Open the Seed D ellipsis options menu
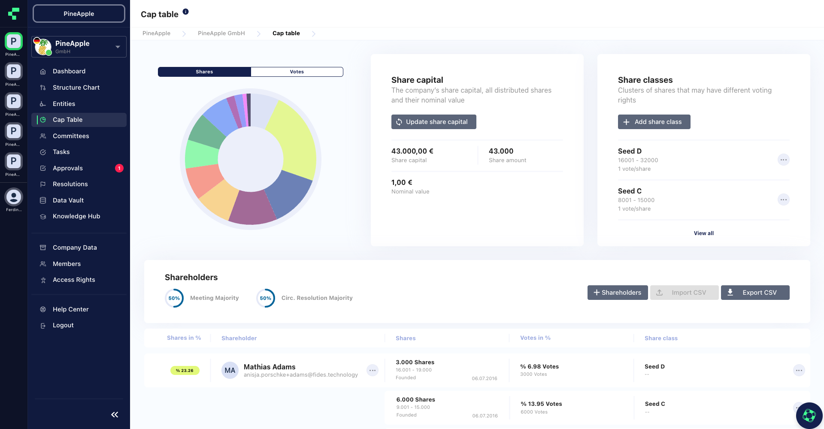824x429 pixels. tap(784, 160)
